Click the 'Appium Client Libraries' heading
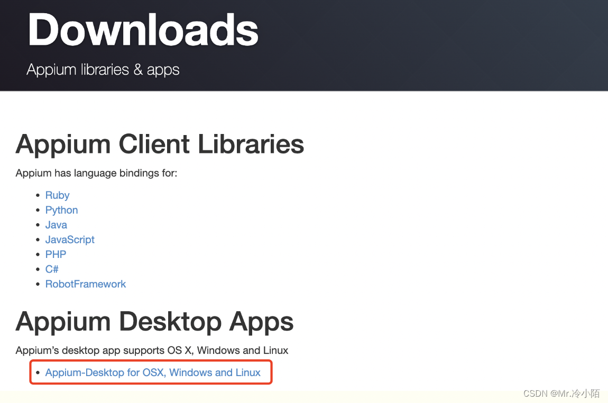Image resolution: width=608 pixels, height=403 pixels. (160, 144)
